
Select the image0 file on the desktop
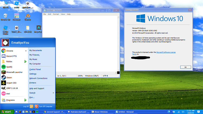tap(38, 29)
